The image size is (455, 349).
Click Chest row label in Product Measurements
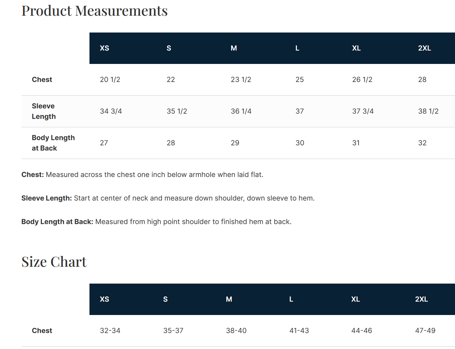click(42, 80)
